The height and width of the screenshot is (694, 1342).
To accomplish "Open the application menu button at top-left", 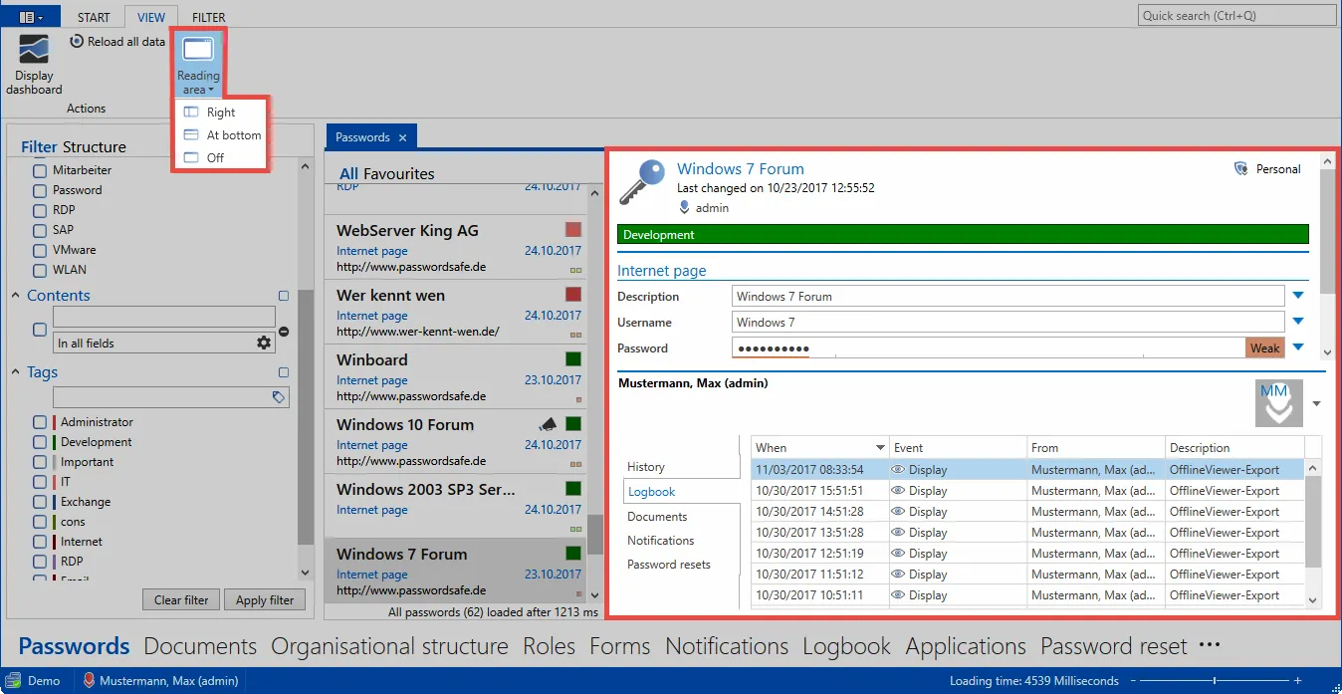I will 31,17.
